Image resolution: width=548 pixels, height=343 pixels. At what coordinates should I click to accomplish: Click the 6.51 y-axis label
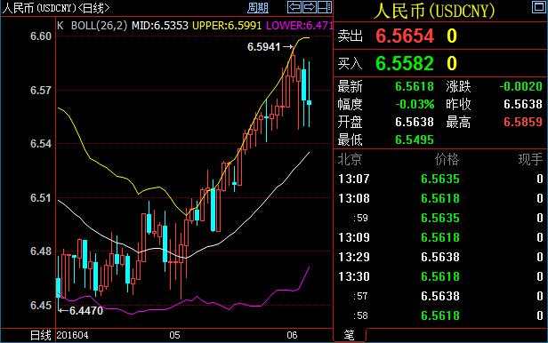tap(41, 198)
